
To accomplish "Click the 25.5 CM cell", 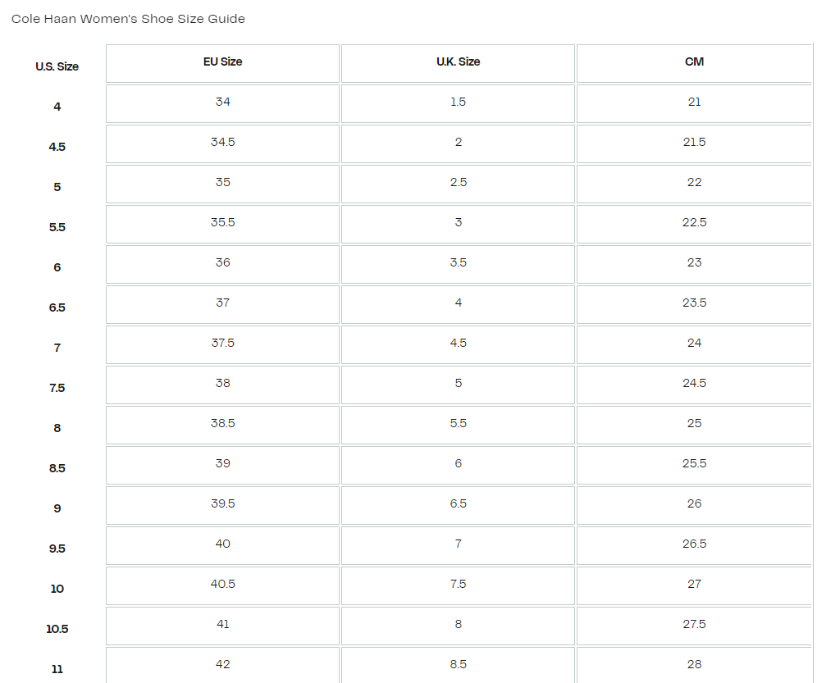I will click(694, 464).
